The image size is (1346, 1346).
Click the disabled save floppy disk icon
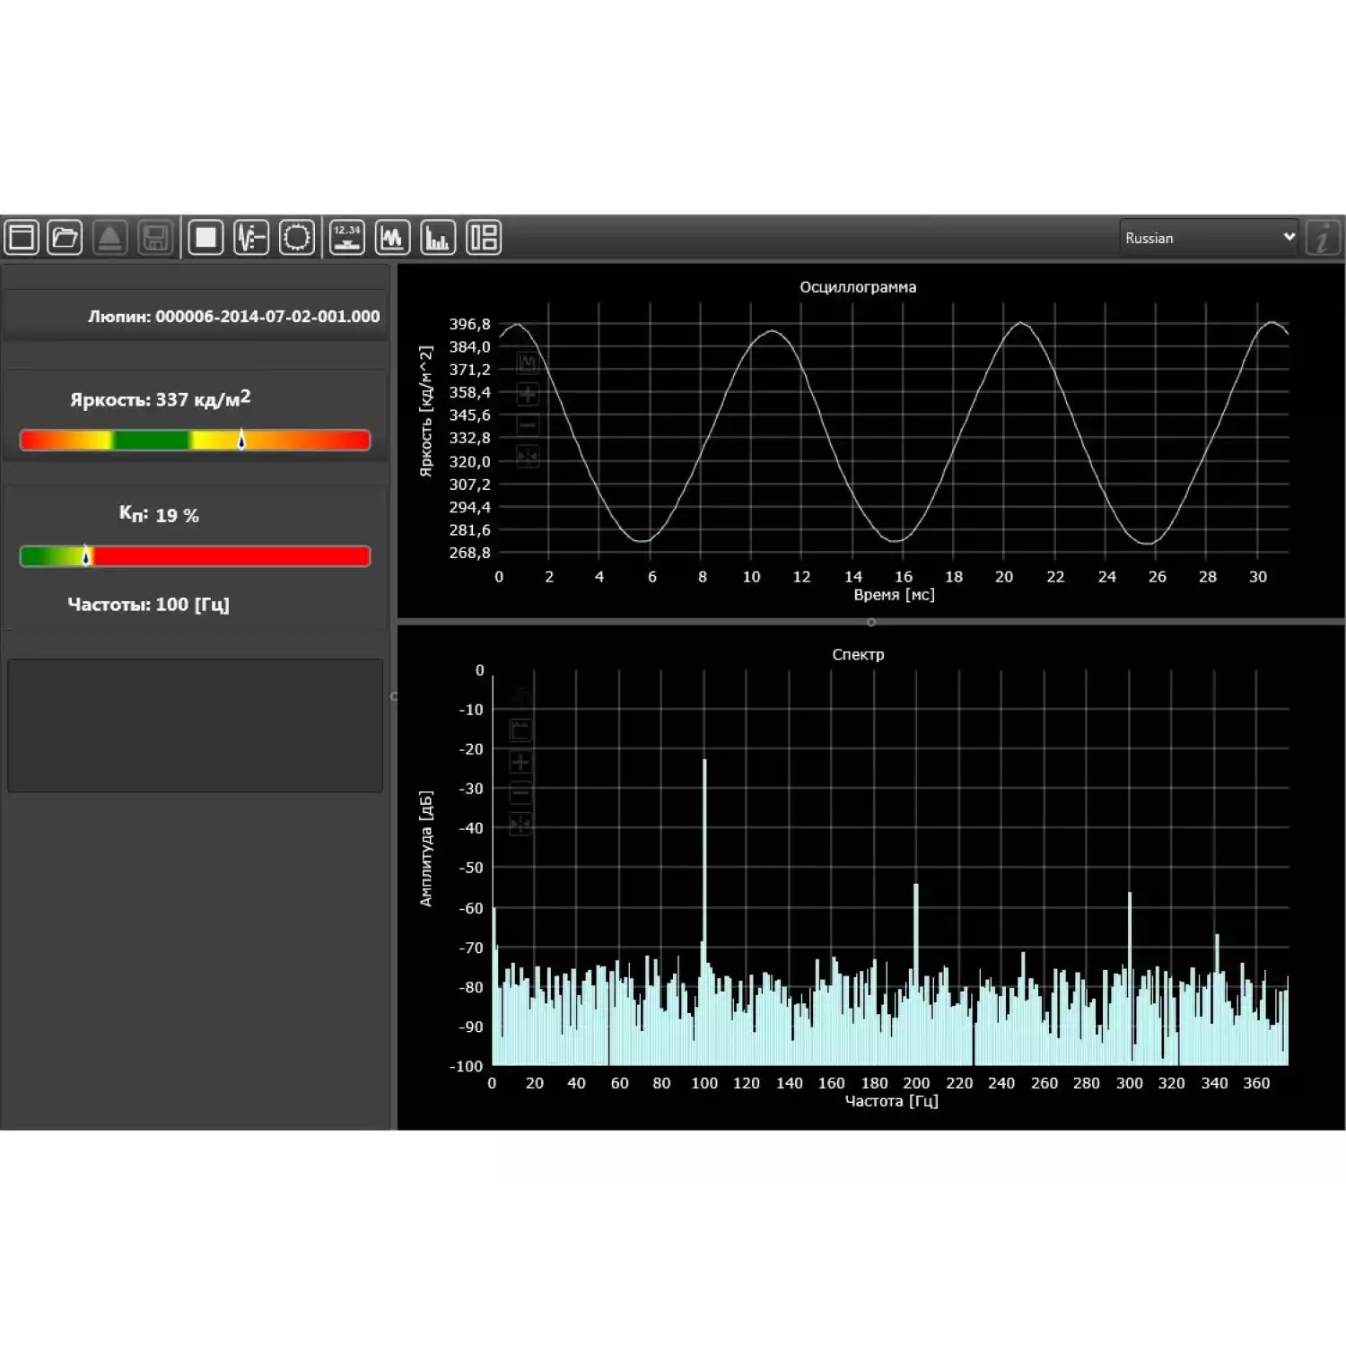click(155, 238)
